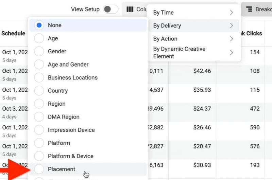
Task: Select the Placement breakdown option
Action: [x=39, y=169]
